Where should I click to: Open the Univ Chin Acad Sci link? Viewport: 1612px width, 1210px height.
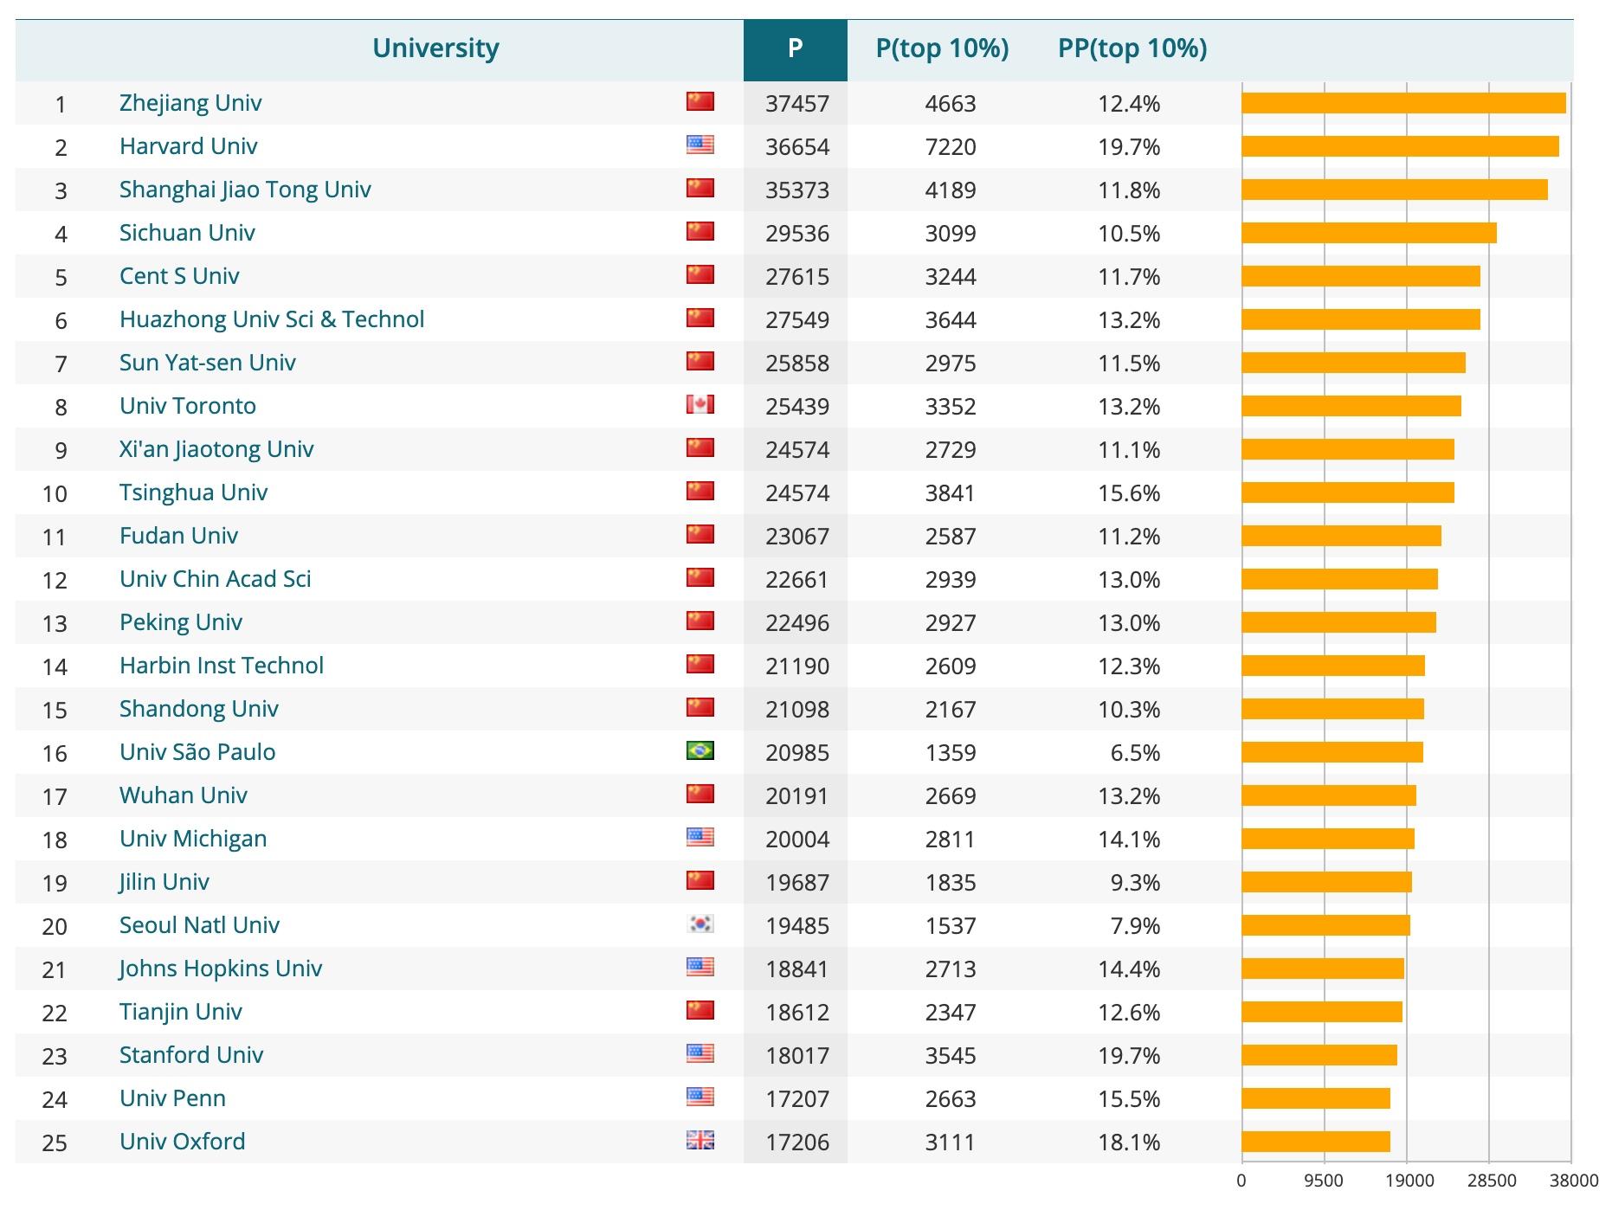point(215,579)
